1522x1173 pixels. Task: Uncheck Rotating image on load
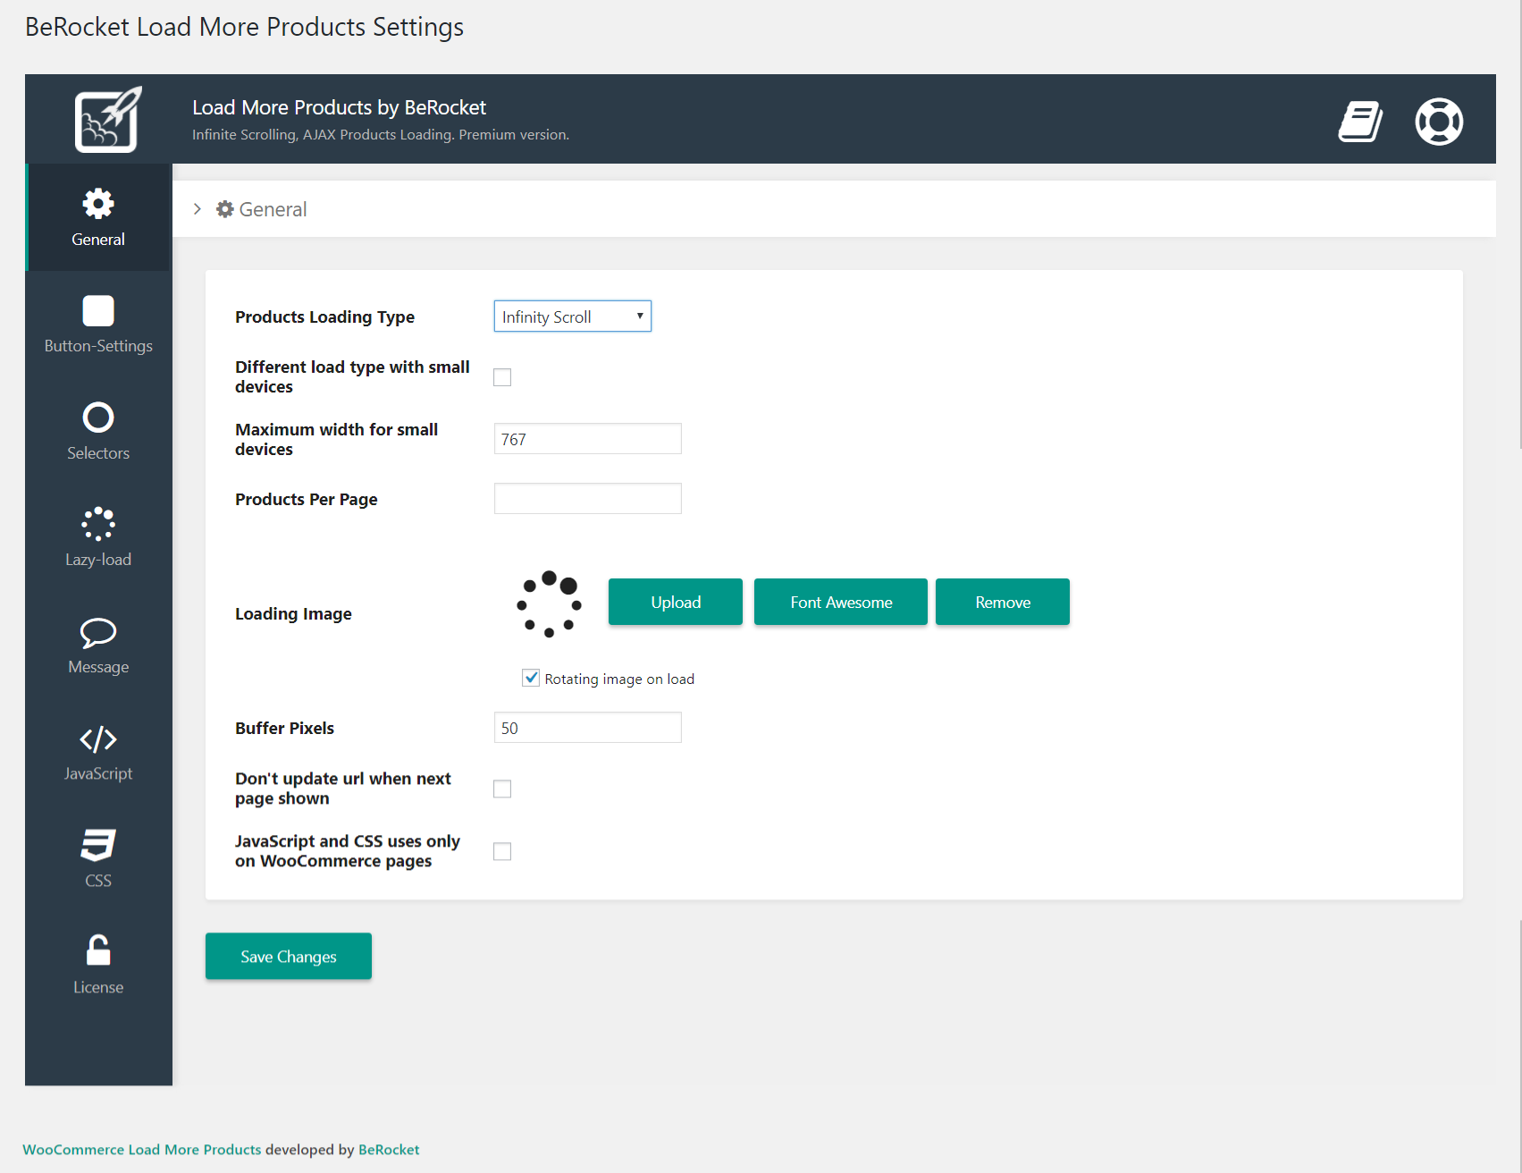point(531,678)
